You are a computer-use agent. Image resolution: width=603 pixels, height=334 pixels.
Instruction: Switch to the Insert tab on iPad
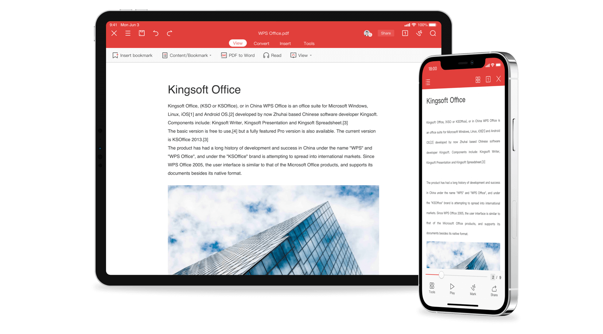[285, 43]
